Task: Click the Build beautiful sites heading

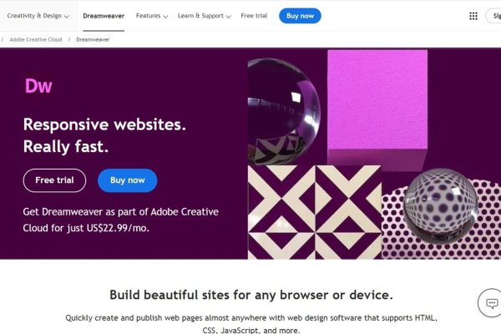Action: pos(251,295)
